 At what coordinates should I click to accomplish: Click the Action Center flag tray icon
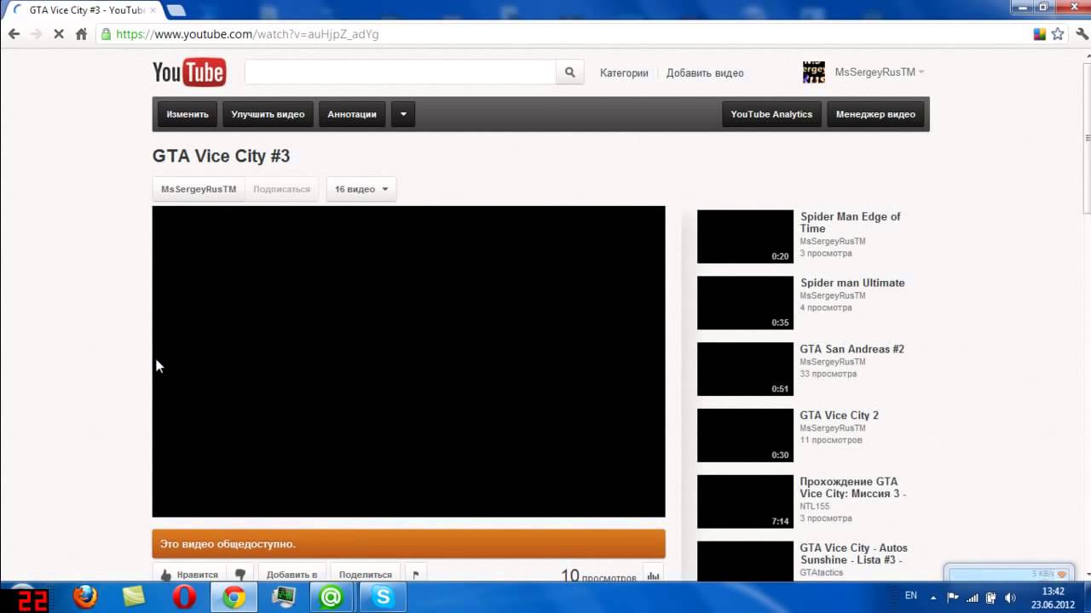click(x=953, y=597)
